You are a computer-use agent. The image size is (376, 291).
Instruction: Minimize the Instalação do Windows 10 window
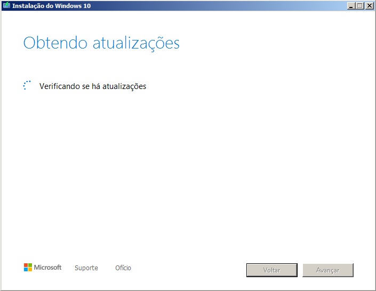(351, 6)
